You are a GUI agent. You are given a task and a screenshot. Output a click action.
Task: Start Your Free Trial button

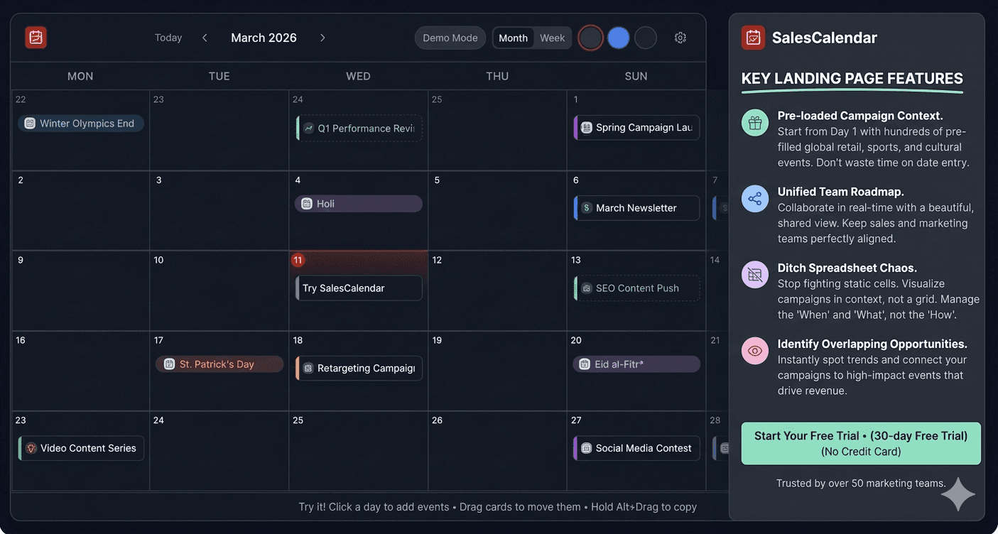pos(861,444)
